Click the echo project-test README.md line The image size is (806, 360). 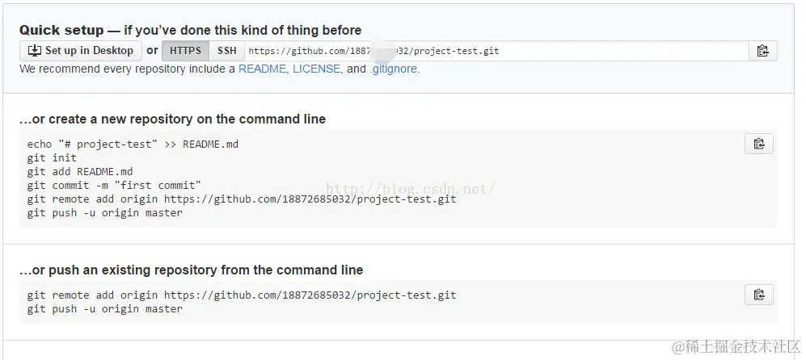pyautogui.click(x=133, y=144)
